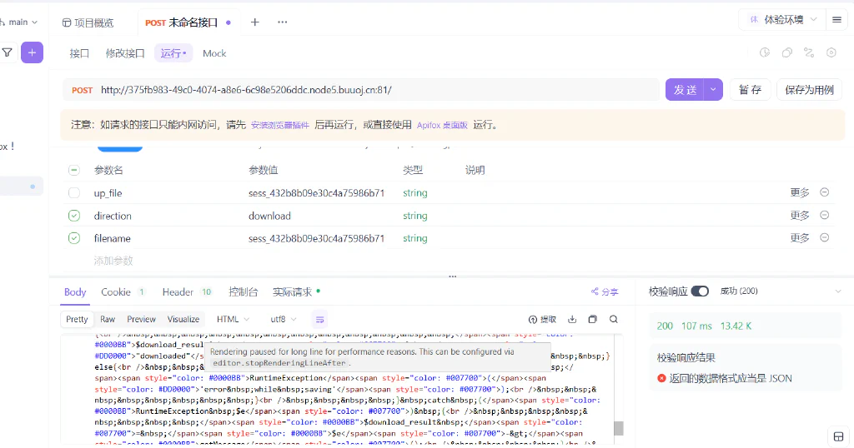854x448 pixels.
Task: Remove the direction parameter row
Action: 825,216
